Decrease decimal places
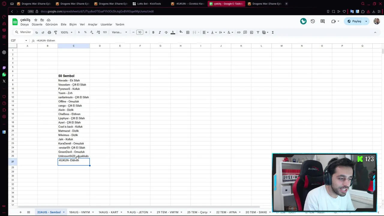This screenshot has height=216, width=384. point(92,32)
